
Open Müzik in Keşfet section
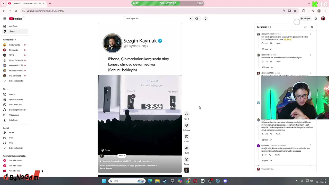click(x=14, y=133)
